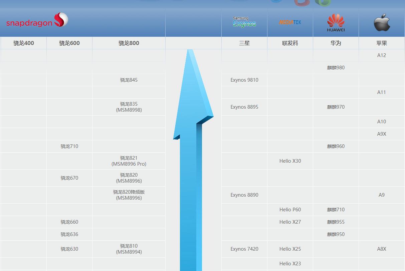
Task: Select the 骁龙835 (MSM8998) cell
Action: click(129, 107)
